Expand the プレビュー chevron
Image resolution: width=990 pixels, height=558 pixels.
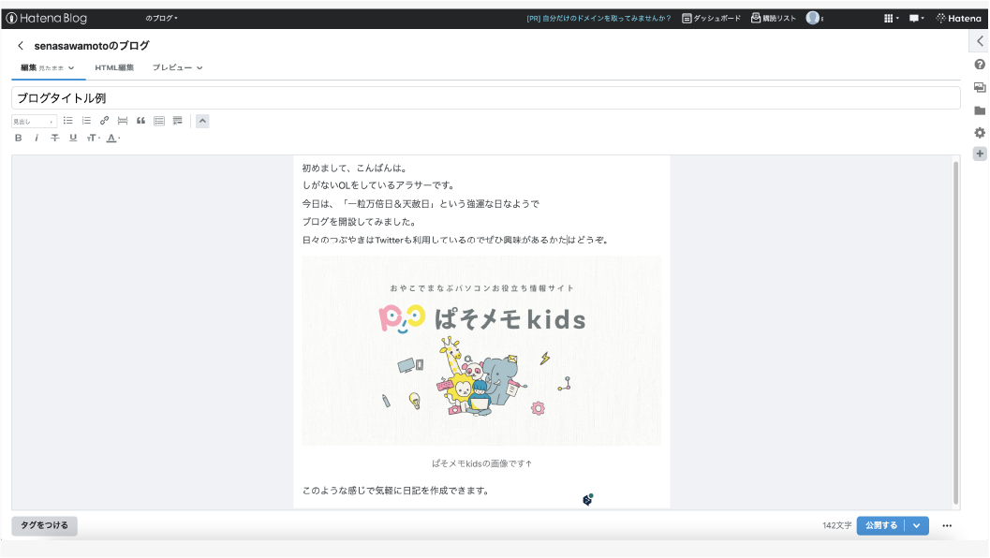(x=199, y=67)
